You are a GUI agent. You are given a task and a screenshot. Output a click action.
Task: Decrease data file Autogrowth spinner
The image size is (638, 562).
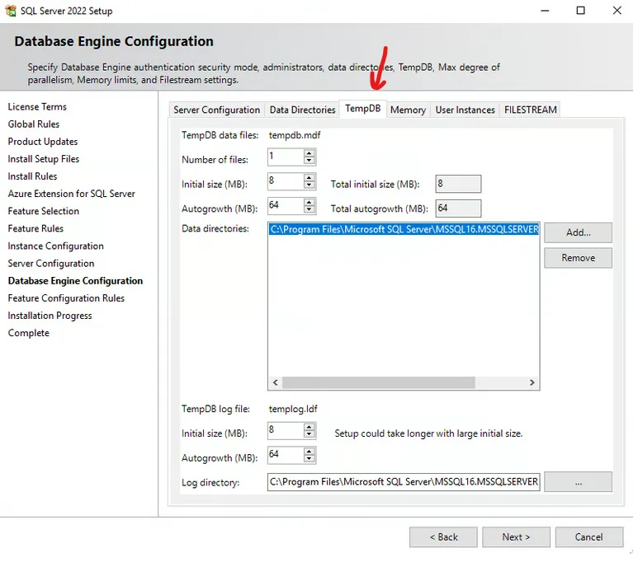tap(310, 209)
